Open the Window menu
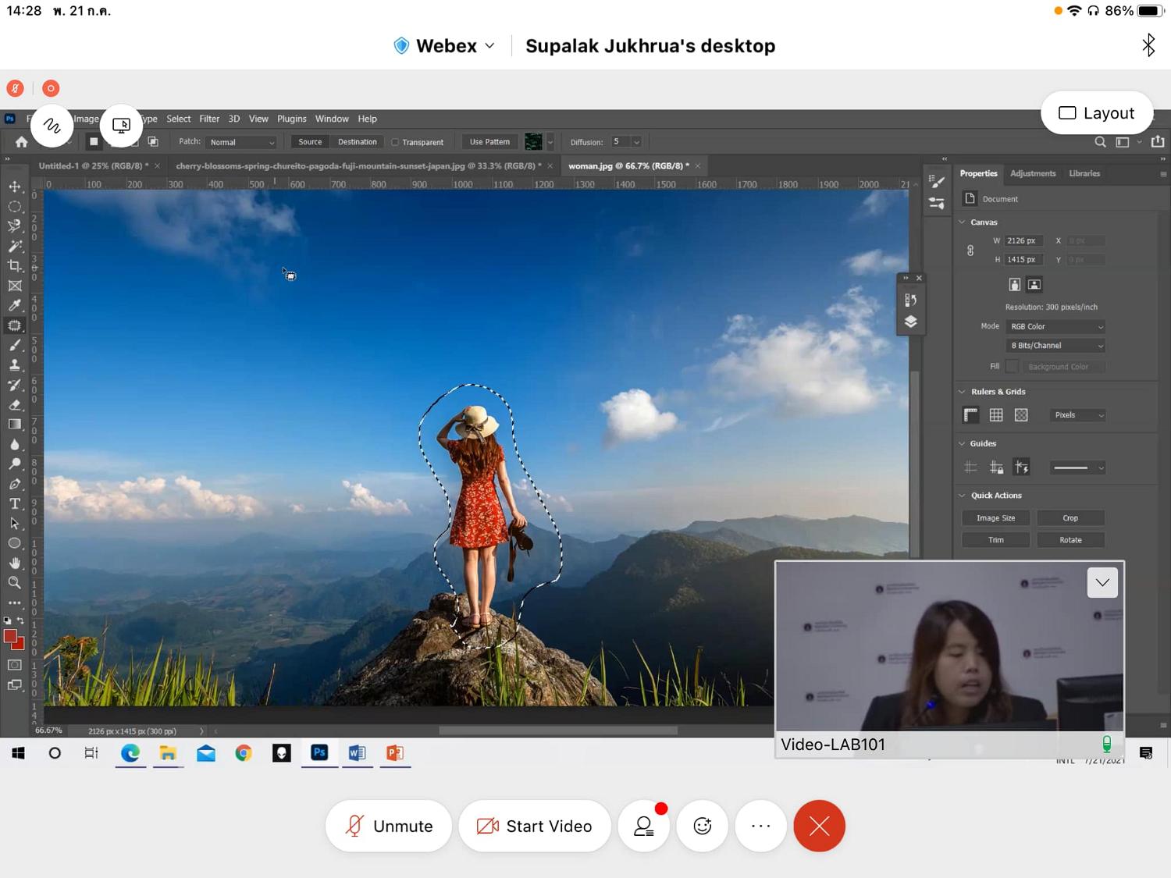Image resolution: width=1171 pixels, height=878 pixels. click(332, 119)
